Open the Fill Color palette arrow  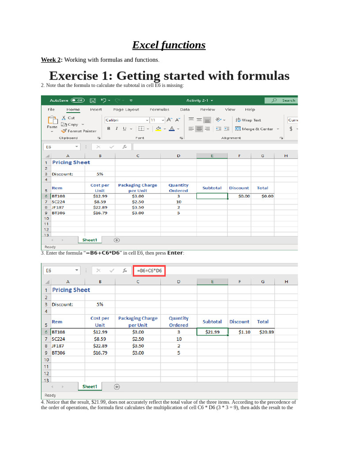click(x=165, y=129)
